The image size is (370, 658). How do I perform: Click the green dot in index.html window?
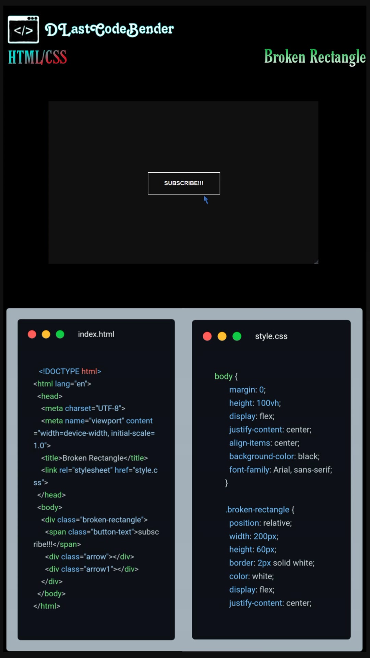[x=60, y=334]
